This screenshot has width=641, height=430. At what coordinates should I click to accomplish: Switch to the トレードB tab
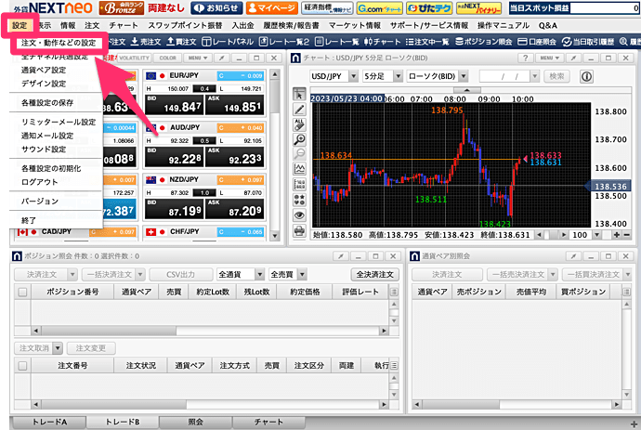pos(123,422)
